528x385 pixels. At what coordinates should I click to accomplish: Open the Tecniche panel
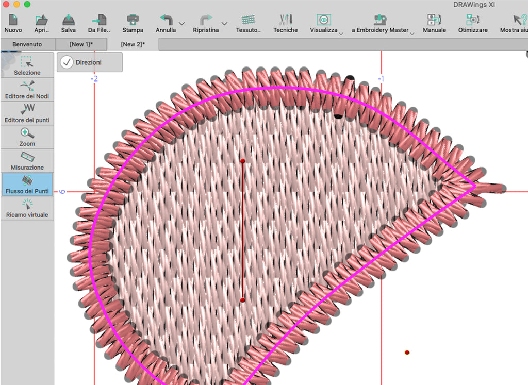[x=285, y=22]
